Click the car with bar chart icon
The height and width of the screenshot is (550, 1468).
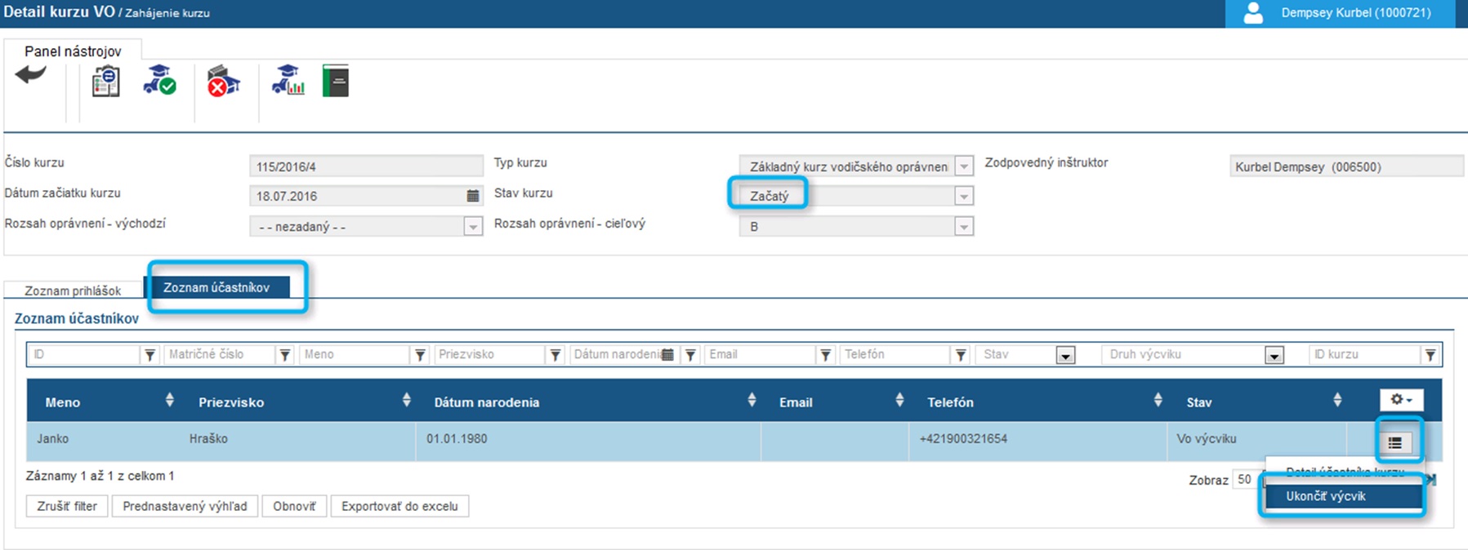pos(288,81)
